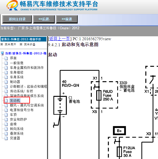The image size is (158, 159).
Task: Click heading 9.4.2.1 起动和充电示意图
Action: click(x=73, y=45)
